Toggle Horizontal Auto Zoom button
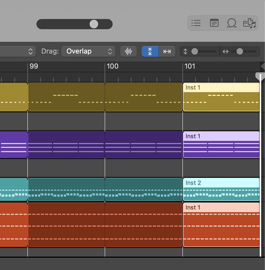 point(167,51)
